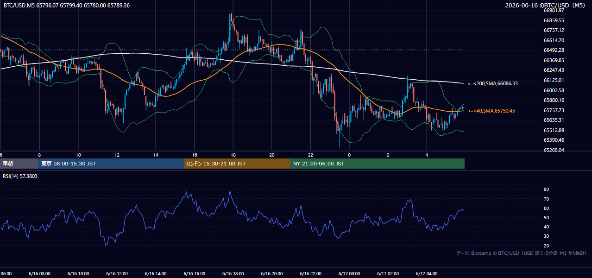Click price axis value 65757.73
The image size is (592, 278).
554,110
